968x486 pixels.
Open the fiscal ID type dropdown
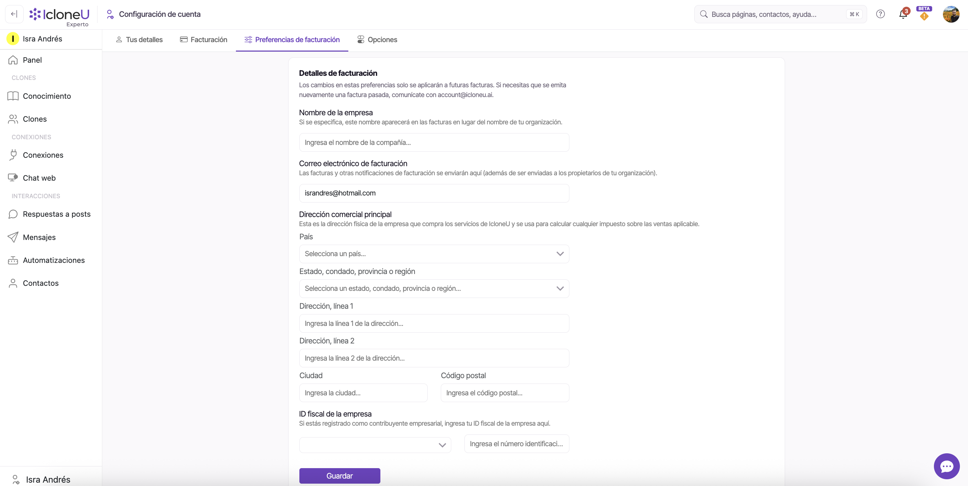click(x=375, y=445)
